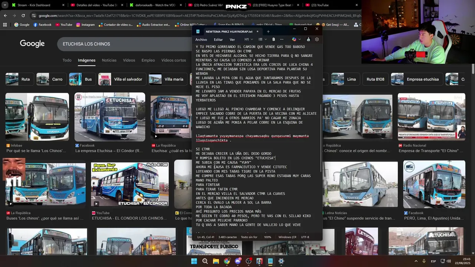Open the Empleo search tab

[148, 60]
